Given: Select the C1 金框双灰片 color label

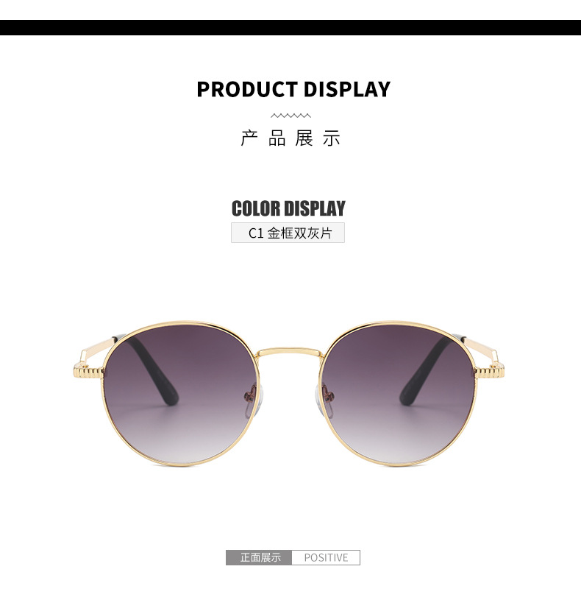Looking at the screenshot, I should (288, 233).
